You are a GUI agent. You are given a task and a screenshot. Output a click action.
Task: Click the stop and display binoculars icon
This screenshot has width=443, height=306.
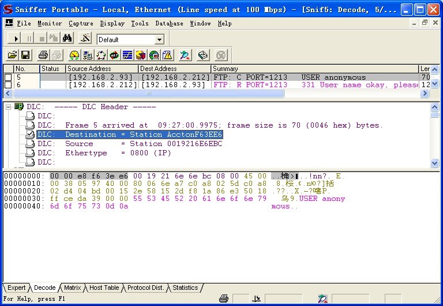point(54,38)
